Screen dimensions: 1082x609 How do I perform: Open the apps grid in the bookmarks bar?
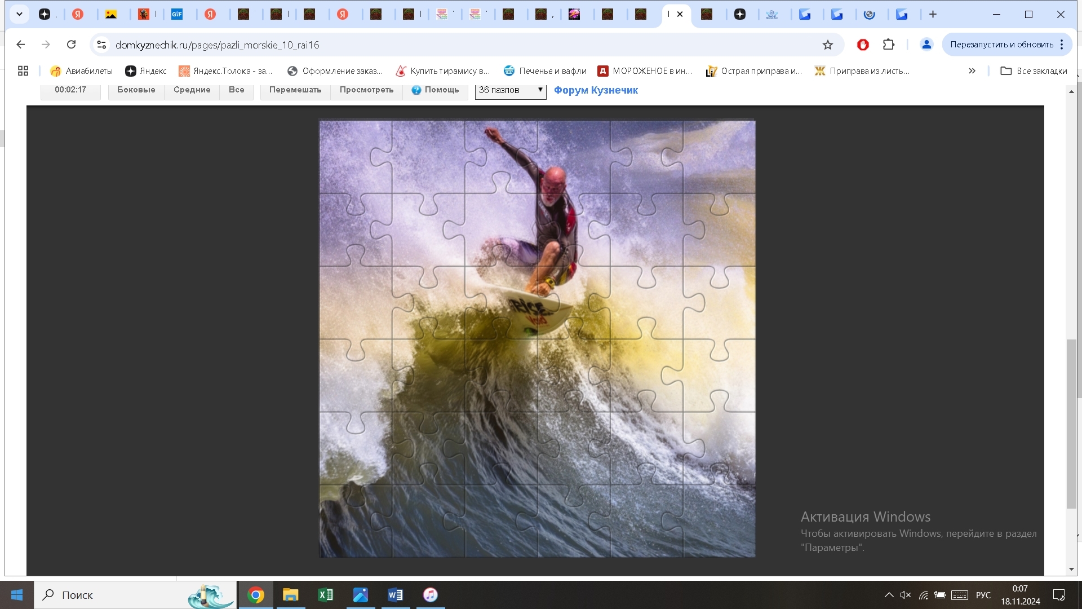coord(23,71)
